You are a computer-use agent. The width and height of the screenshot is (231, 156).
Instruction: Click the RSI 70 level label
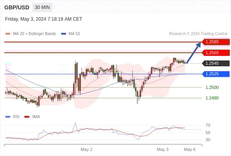[208, 125]
